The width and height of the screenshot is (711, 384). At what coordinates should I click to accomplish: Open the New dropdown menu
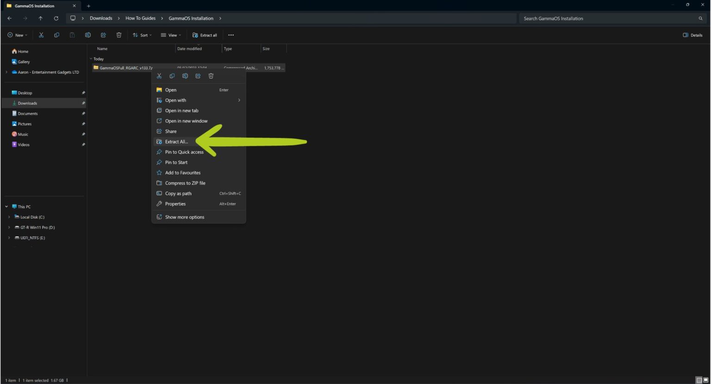[x=18, y=35]
